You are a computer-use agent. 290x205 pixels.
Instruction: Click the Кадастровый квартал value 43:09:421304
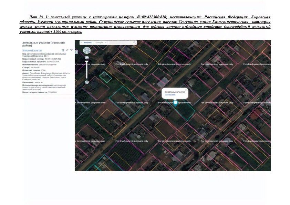(53, 62)
